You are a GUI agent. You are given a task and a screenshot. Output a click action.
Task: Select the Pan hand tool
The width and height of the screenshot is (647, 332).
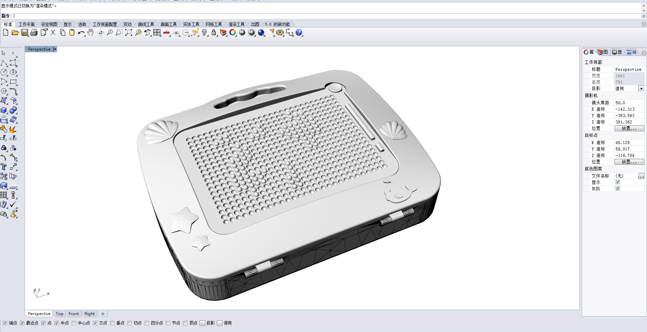point(90,33)
